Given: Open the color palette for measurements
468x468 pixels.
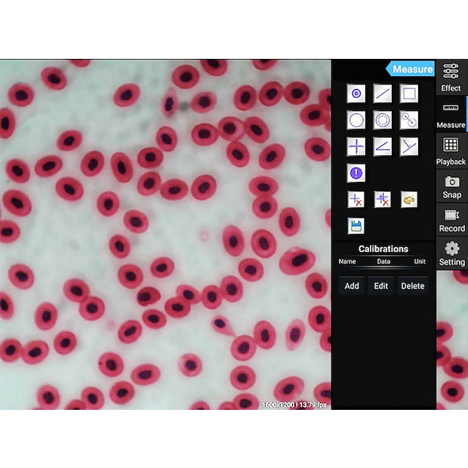Looking at the screenshot, I should pyautogui.click(x=408, y=199).
